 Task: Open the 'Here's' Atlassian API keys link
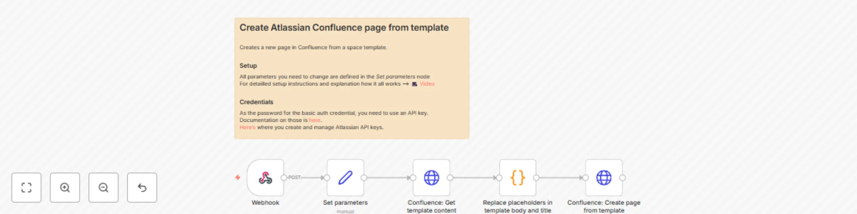click(247, 127)
